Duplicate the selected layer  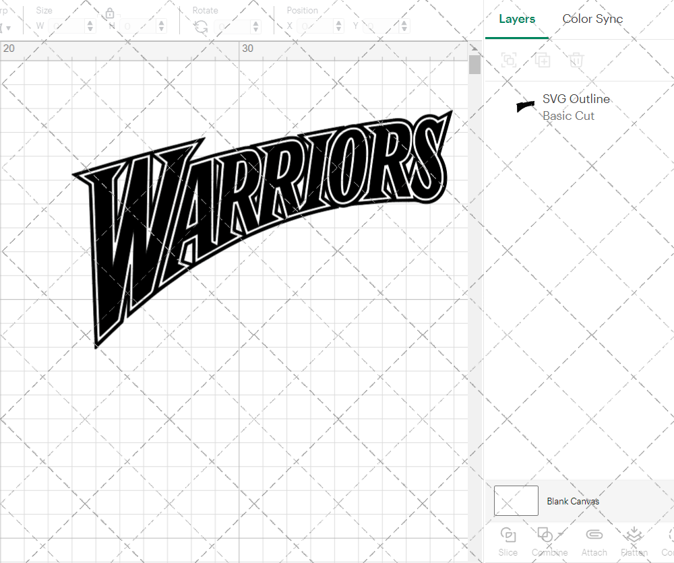coord(542,60)
